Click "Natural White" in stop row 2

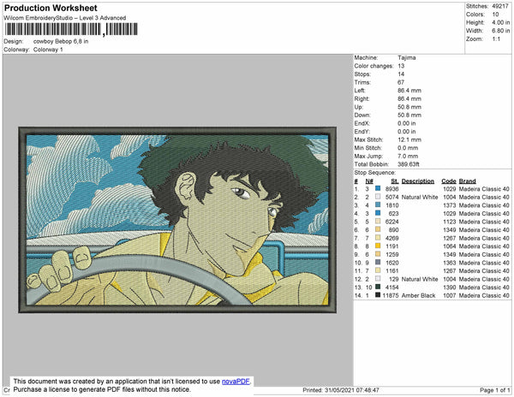[x=420, y=197]
